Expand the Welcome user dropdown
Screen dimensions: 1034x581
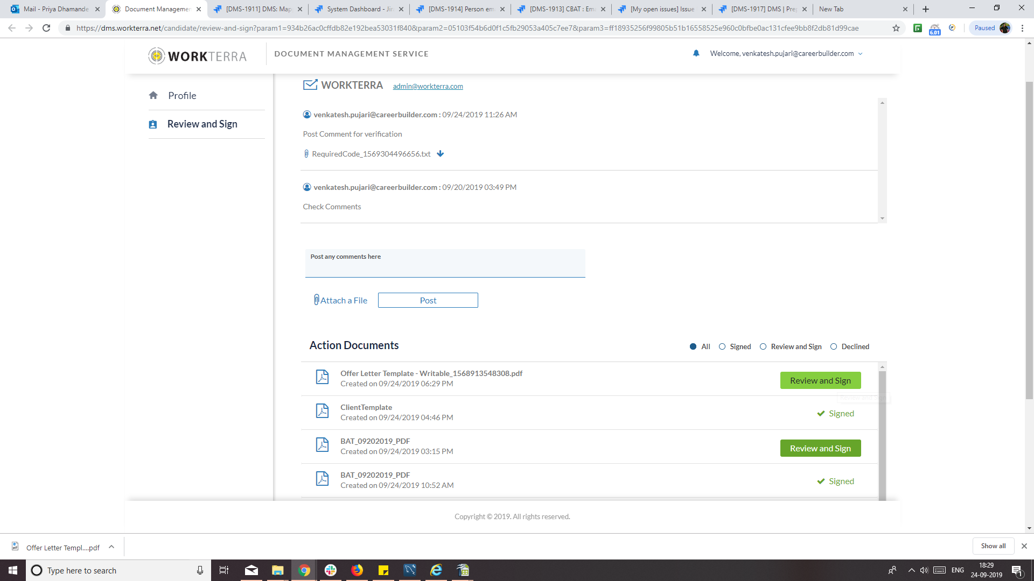tap(860, 54)
